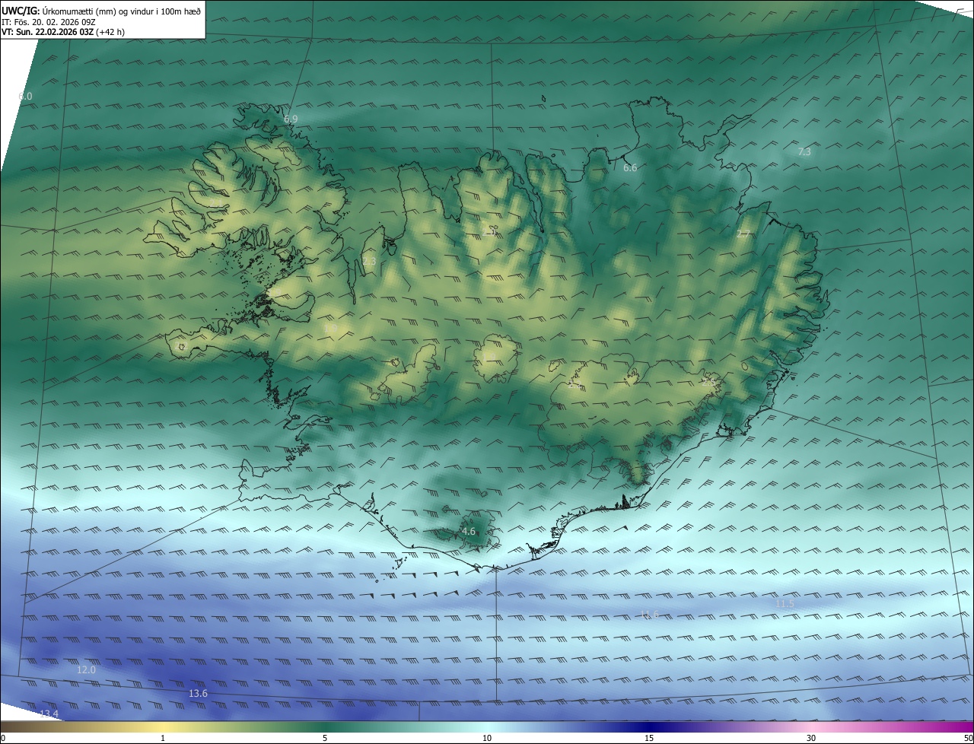974x744 pixels.
Task: Click the 7.3 value over the sea
Action: tap(804, 152)
